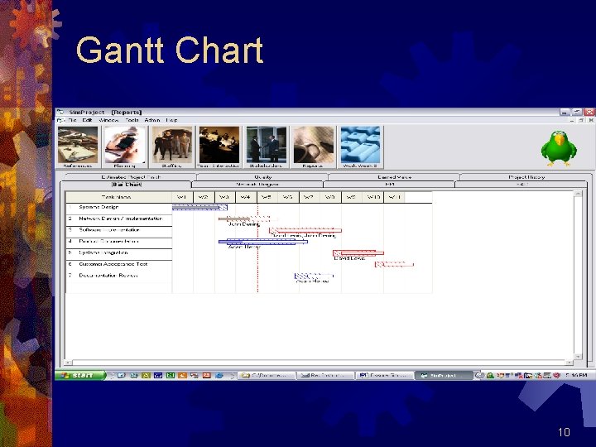
Task: Click the Customer Acceptance Test Gantt bar
Action: coord(394,264)
